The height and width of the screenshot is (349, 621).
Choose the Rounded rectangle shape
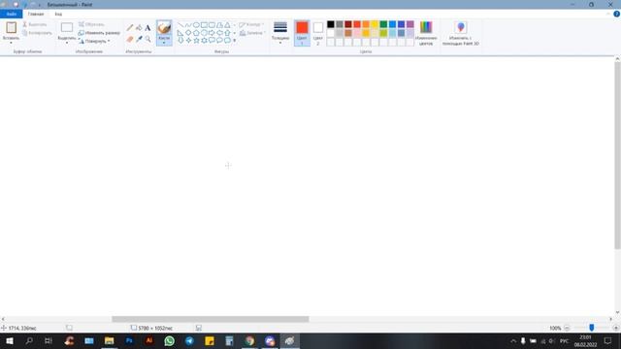[x=212, y=25]
